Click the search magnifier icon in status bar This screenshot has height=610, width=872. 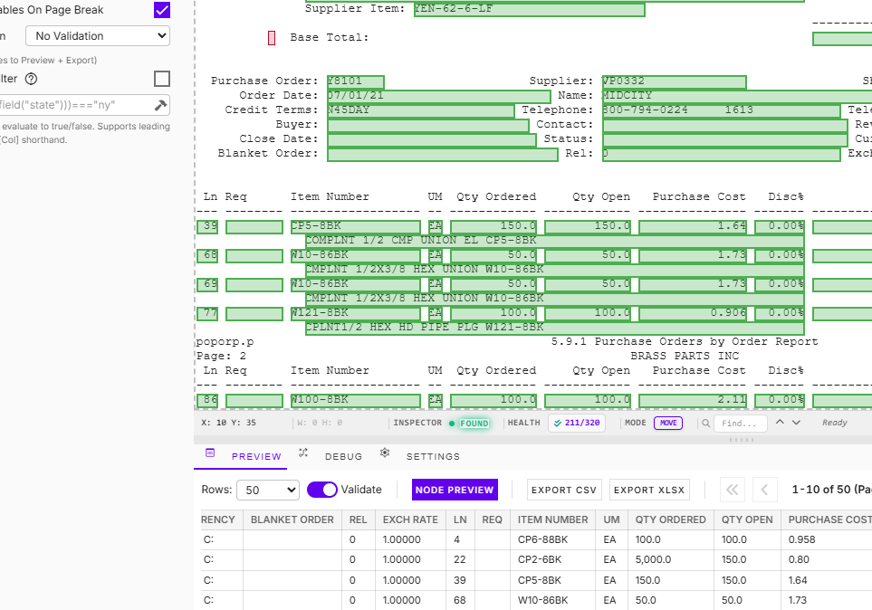705,424
